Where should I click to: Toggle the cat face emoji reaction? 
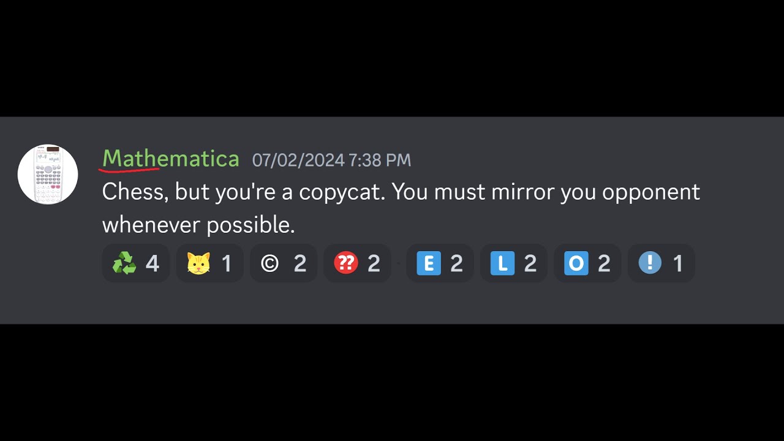coord(209,263)
